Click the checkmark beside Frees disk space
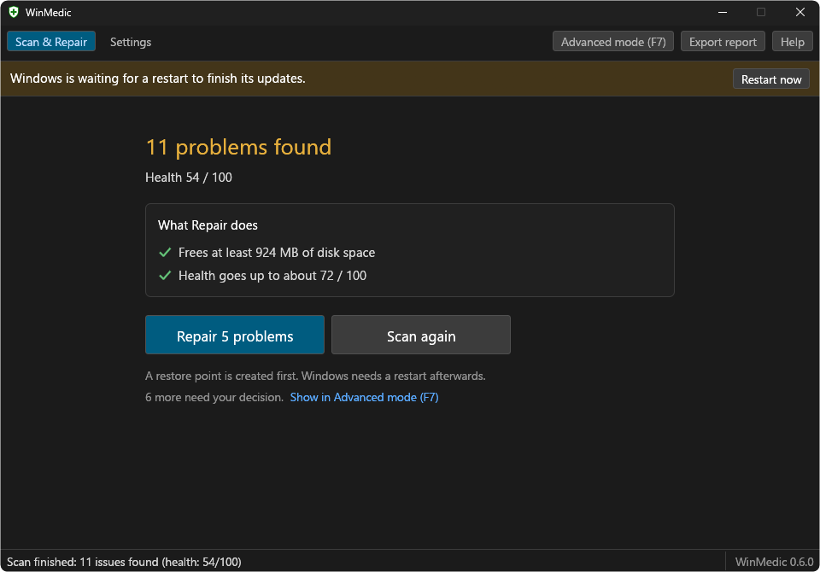Screen dimensions: 820x572 (165, 253)
